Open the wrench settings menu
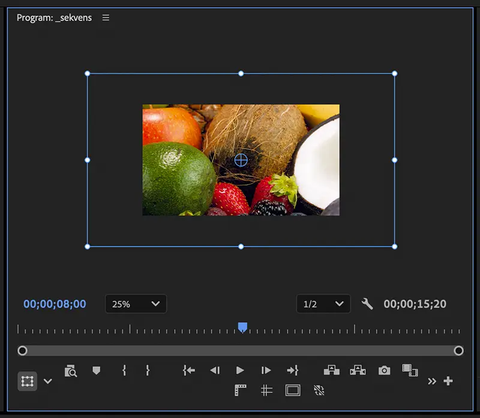 click(367, 304)
